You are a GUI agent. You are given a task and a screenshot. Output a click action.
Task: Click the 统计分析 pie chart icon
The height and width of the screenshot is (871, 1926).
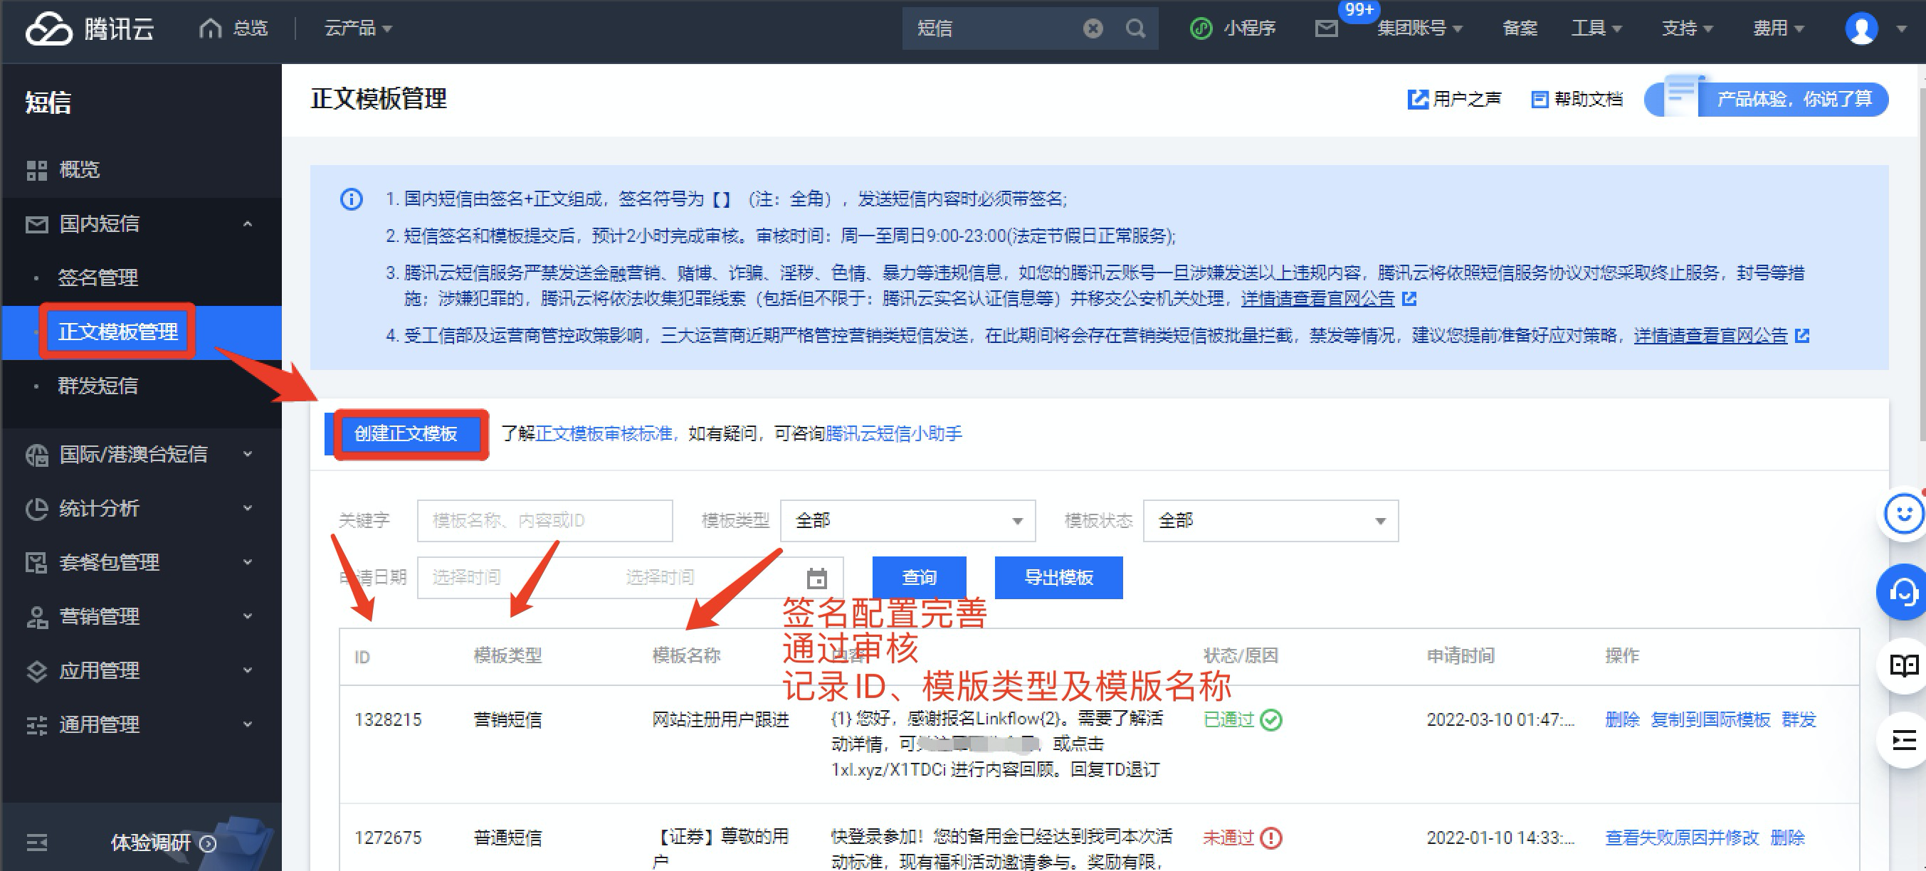36,508
